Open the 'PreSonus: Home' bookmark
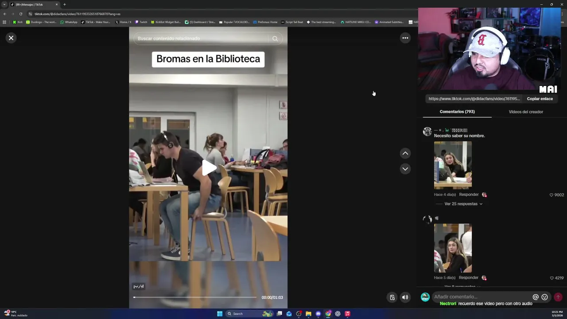Image resolution: width=567 pixels, height=319 pixels. 265,22
